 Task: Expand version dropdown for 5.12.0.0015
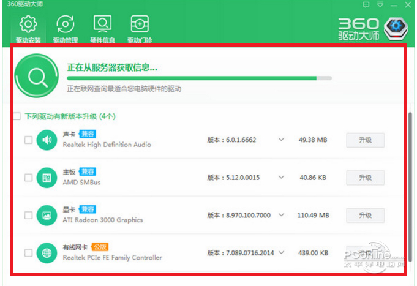(x=282, y=177)
